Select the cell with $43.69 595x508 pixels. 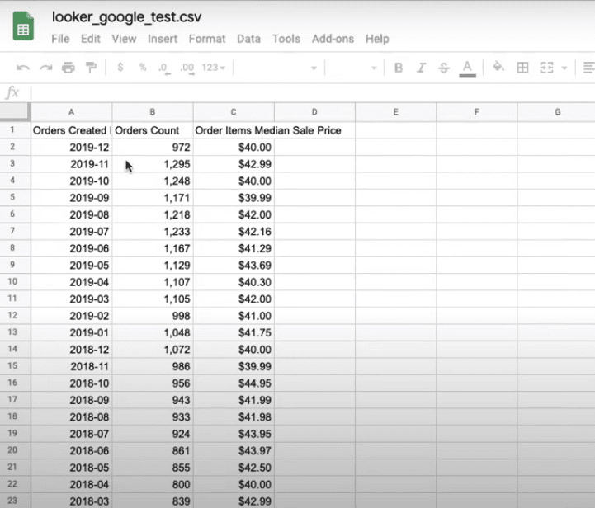click(x=234, y=265)
